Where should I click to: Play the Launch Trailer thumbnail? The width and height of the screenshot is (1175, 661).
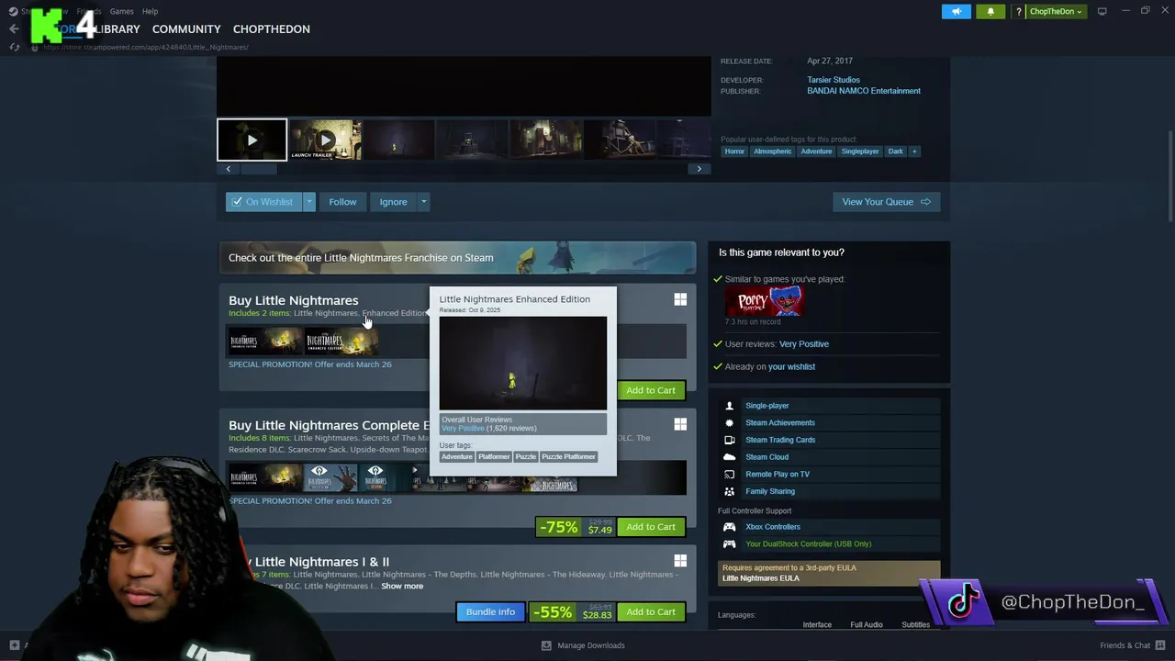326,140
